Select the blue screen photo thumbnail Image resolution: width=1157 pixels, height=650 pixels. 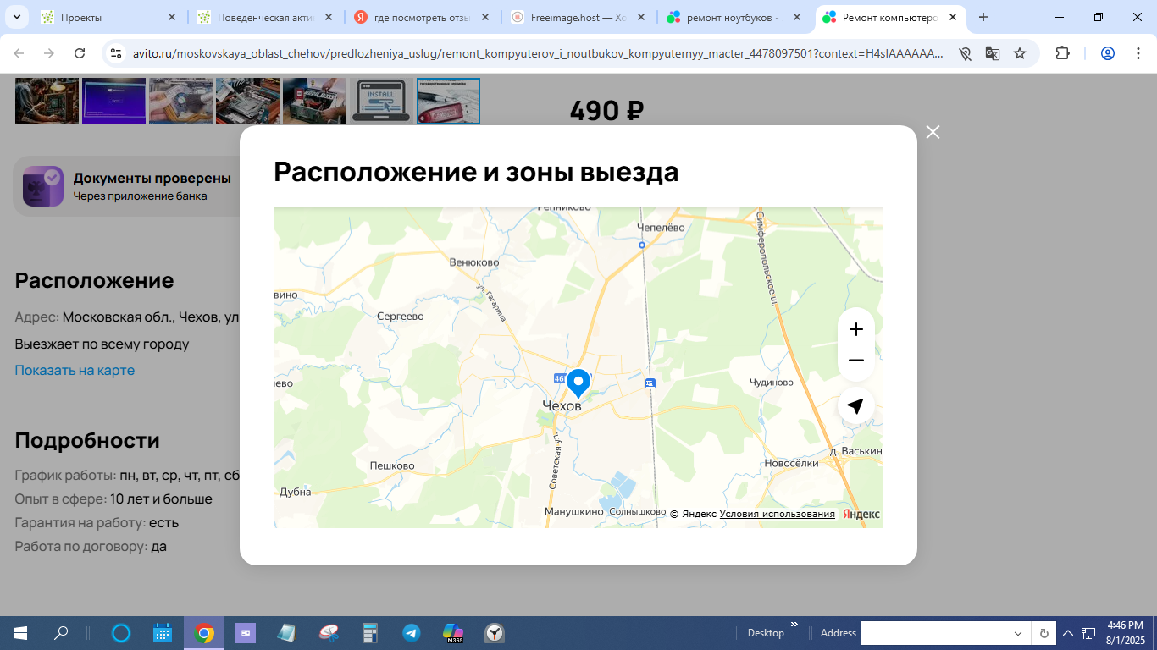(x=113, y=101)
